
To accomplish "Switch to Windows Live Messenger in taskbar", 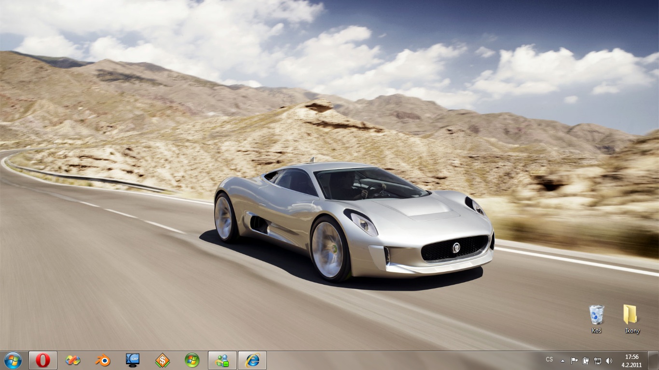I will (x=222, y=360).
